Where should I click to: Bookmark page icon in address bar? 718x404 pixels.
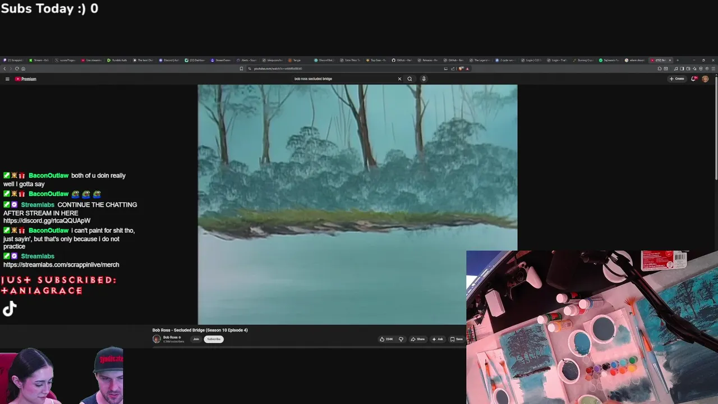(x=241, y=68)
